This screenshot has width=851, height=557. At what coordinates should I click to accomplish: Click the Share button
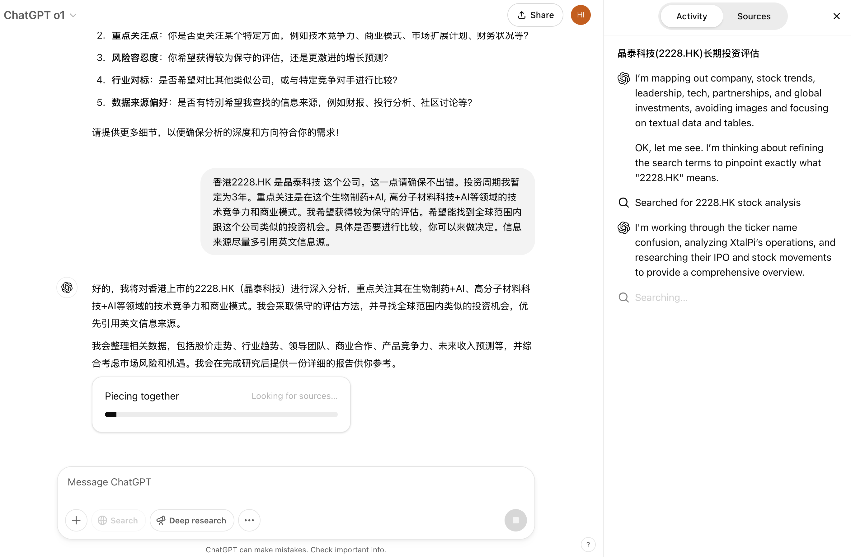coord(535,15)
